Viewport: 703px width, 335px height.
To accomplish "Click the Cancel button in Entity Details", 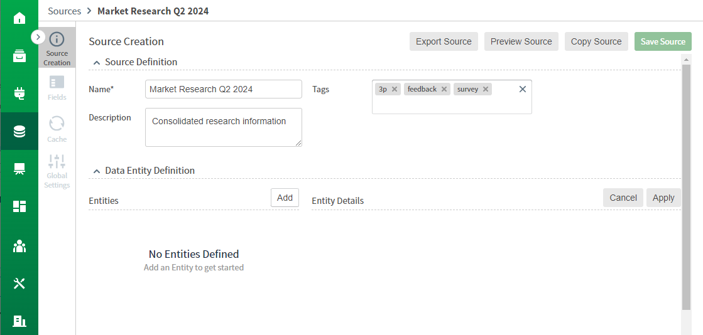I will point(623,198).
